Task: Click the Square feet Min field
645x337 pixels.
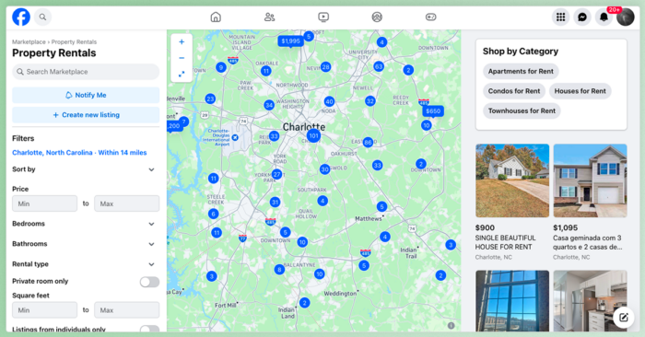Action: tap(44, 310)
